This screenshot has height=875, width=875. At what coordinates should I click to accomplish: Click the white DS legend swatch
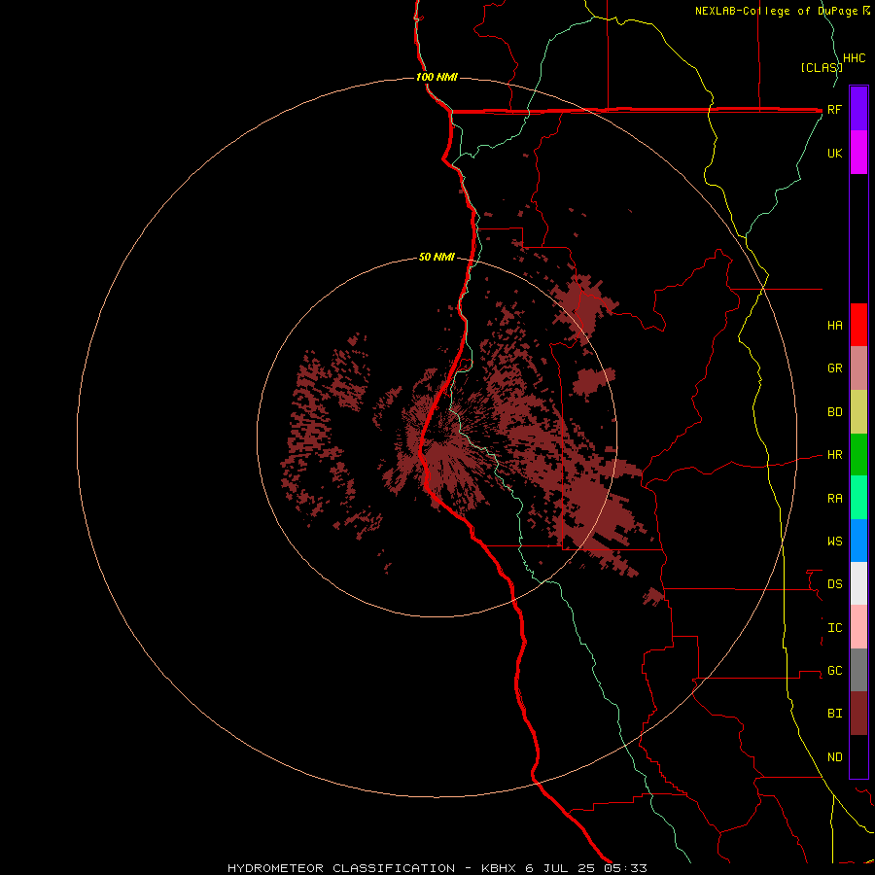tap(858, 583)
